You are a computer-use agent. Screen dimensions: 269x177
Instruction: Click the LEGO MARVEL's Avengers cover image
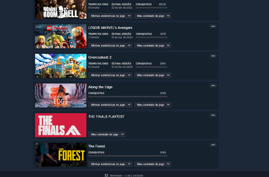(61, 36)
